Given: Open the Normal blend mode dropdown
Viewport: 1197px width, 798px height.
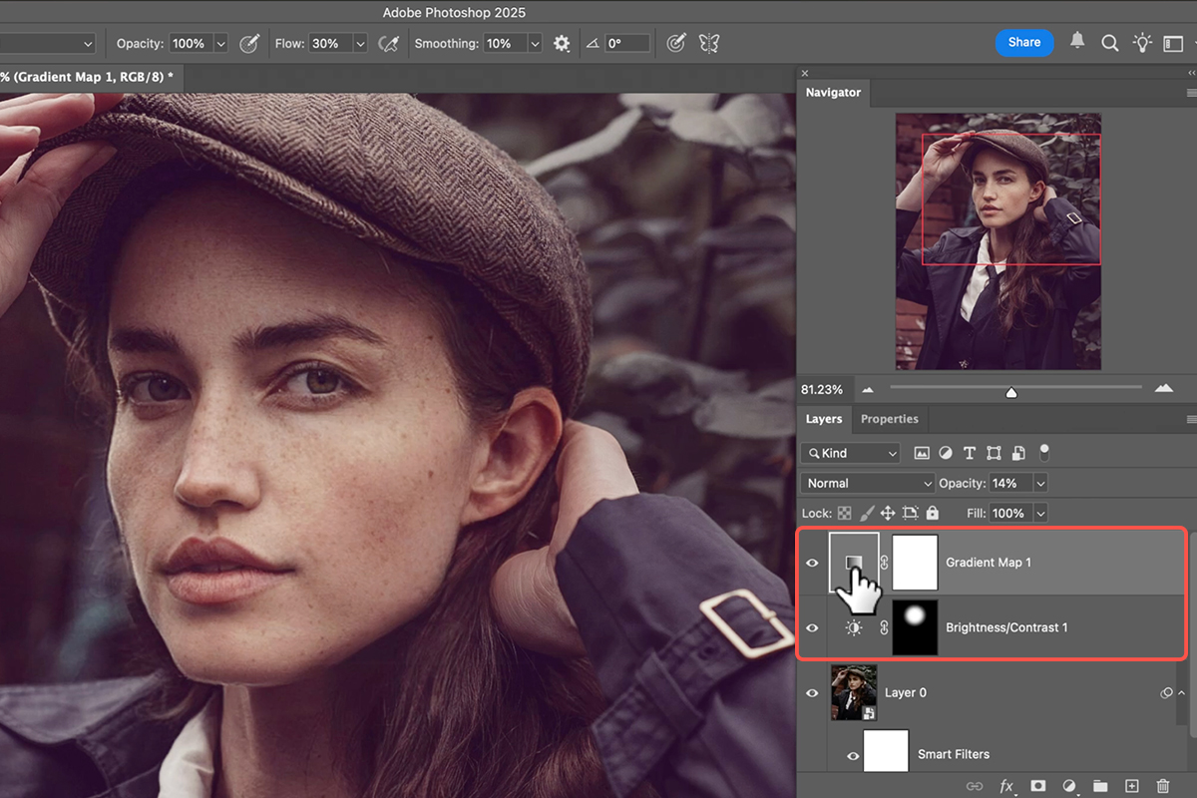Looking at the screenshot, I should click(x=869, y=483).
